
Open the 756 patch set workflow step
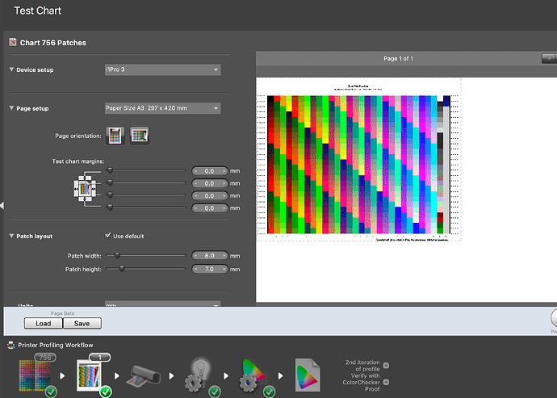click(x=37, y=375)
